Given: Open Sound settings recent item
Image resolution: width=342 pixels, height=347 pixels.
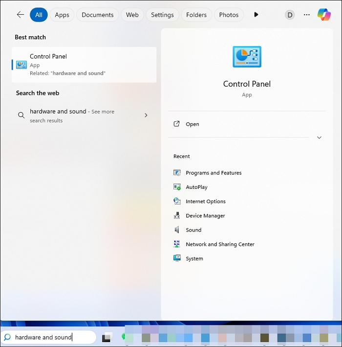Looking at the screenshot, I should point(193,230).
